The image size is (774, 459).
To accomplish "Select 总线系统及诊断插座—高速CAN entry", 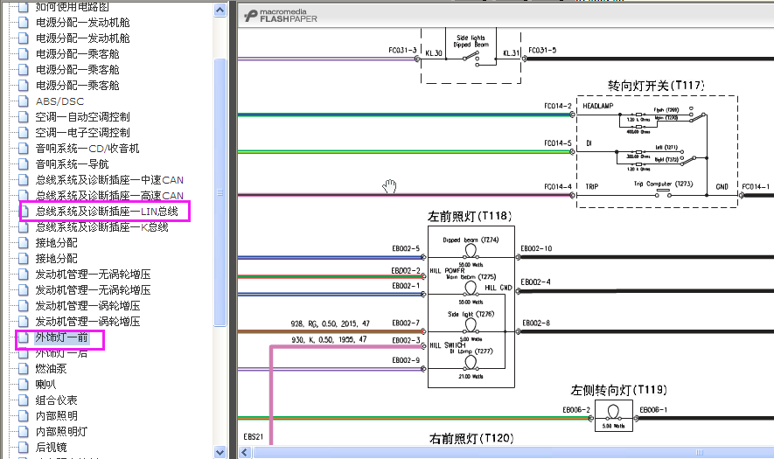I will (109, 196).
